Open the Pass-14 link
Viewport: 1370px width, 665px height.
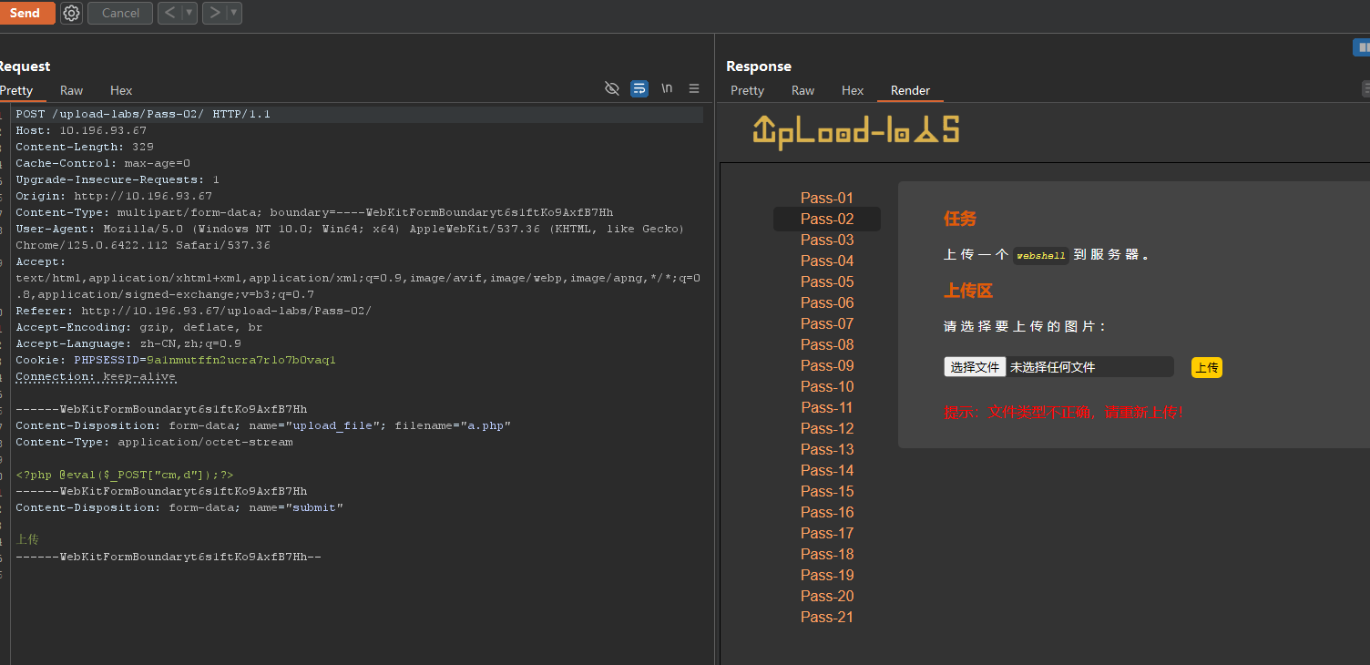click(x=827, y=470)
